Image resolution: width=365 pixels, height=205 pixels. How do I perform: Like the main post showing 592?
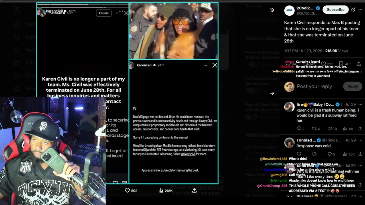327,64
